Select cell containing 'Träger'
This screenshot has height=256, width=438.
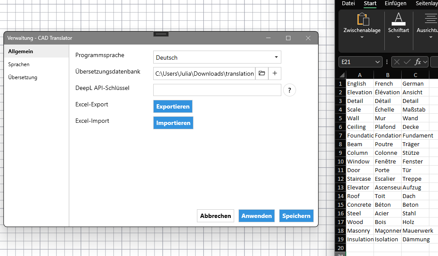415,144
